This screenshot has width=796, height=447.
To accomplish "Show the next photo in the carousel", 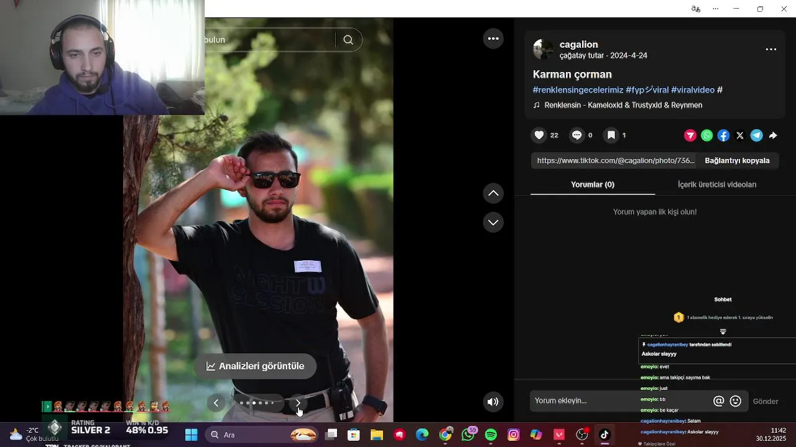I will (298, 403).
